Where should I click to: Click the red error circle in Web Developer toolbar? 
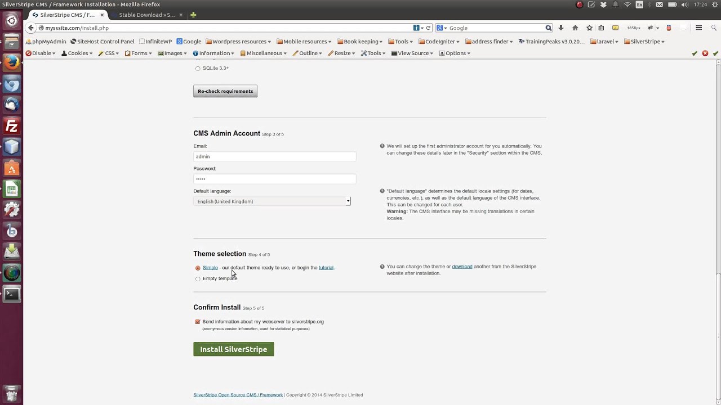pyautogui.click(x=705, y=53)
